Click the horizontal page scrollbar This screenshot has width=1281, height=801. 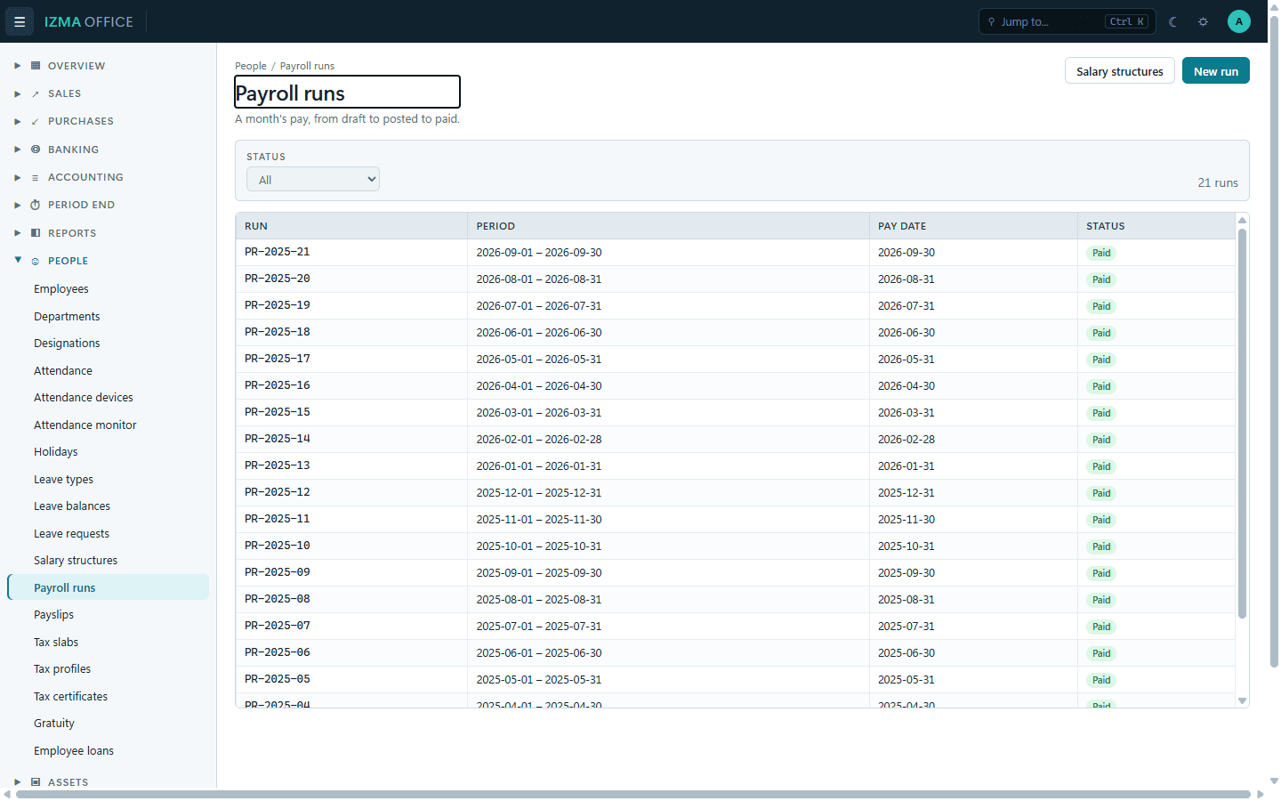pyautogui.click(x=632, y=794)
